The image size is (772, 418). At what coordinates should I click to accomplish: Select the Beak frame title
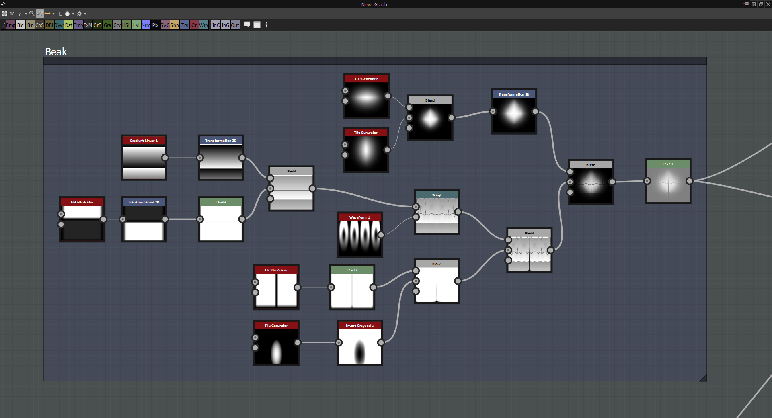[56, 52]
